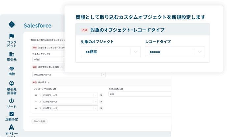Remove phase row 2 with x button
The image size is (228, 137).
(101, 102)
